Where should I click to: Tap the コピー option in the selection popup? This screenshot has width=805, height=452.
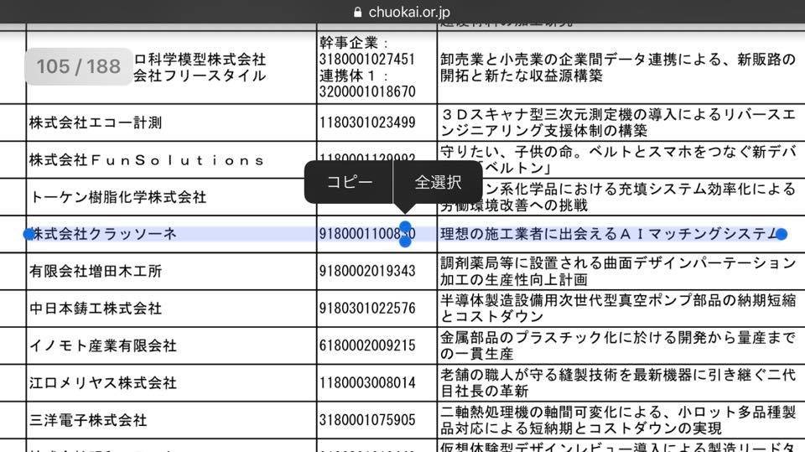[349, 182]
